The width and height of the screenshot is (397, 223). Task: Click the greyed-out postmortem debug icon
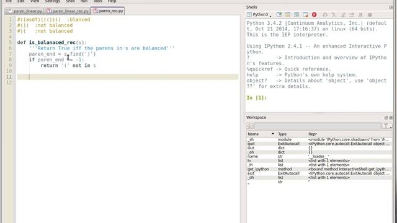point(325,15)
